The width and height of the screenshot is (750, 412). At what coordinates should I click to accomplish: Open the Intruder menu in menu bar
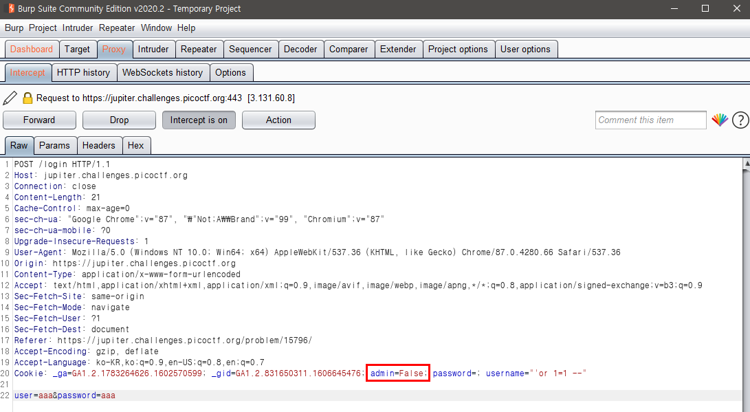point(78,28)
